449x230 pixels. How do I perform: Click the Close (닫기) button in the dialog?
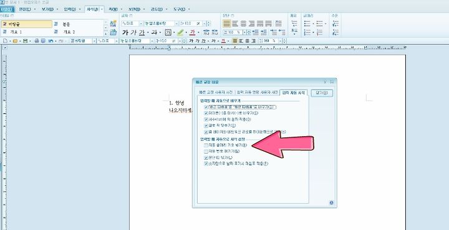coord(322,93)
